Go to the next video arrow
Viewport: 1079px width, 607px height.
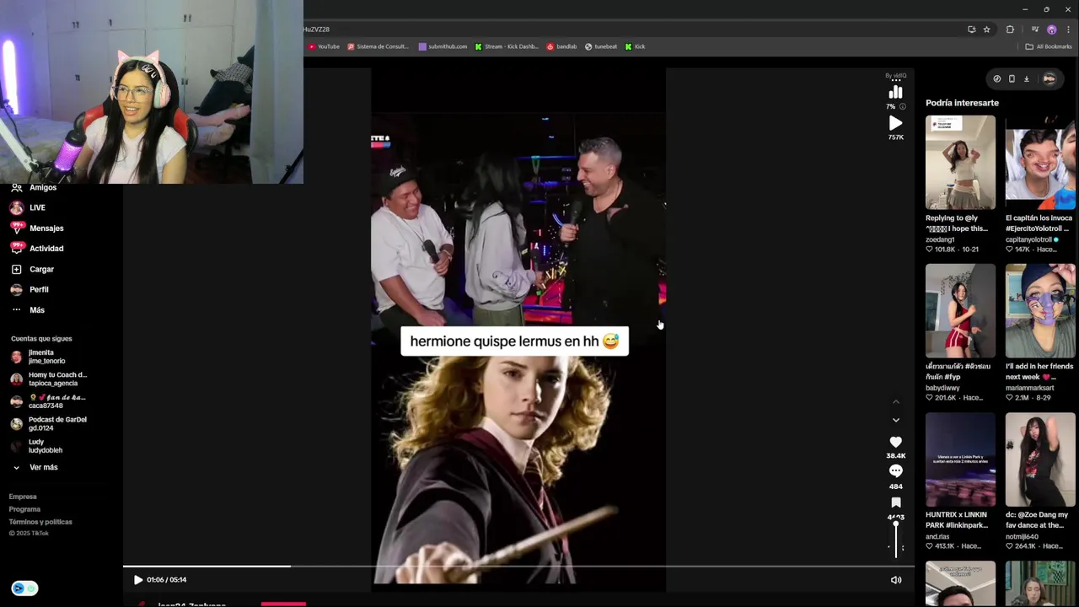(896, 420)
